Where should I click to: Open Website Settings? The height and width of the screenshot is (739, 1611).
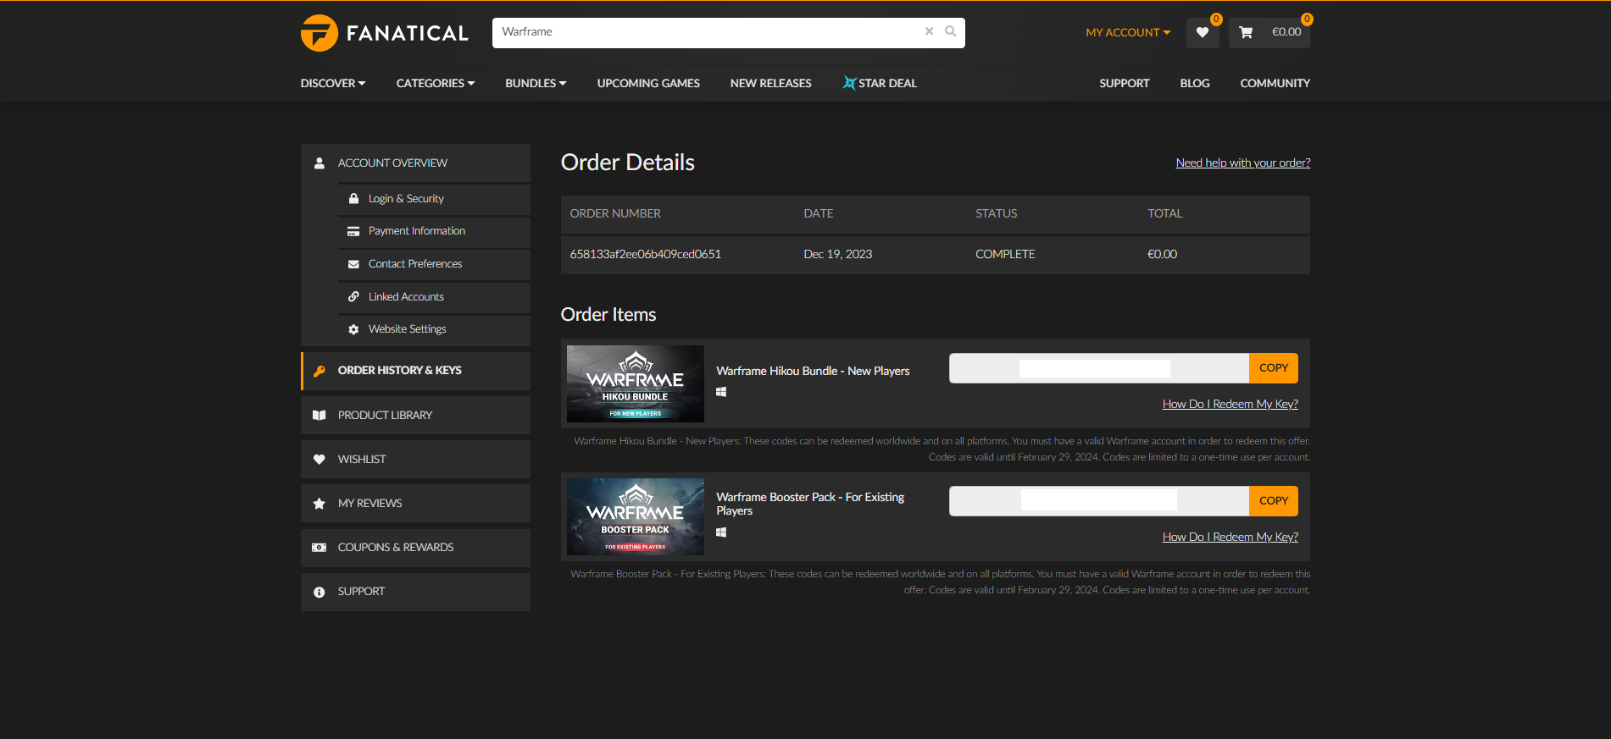click(434, 329)
